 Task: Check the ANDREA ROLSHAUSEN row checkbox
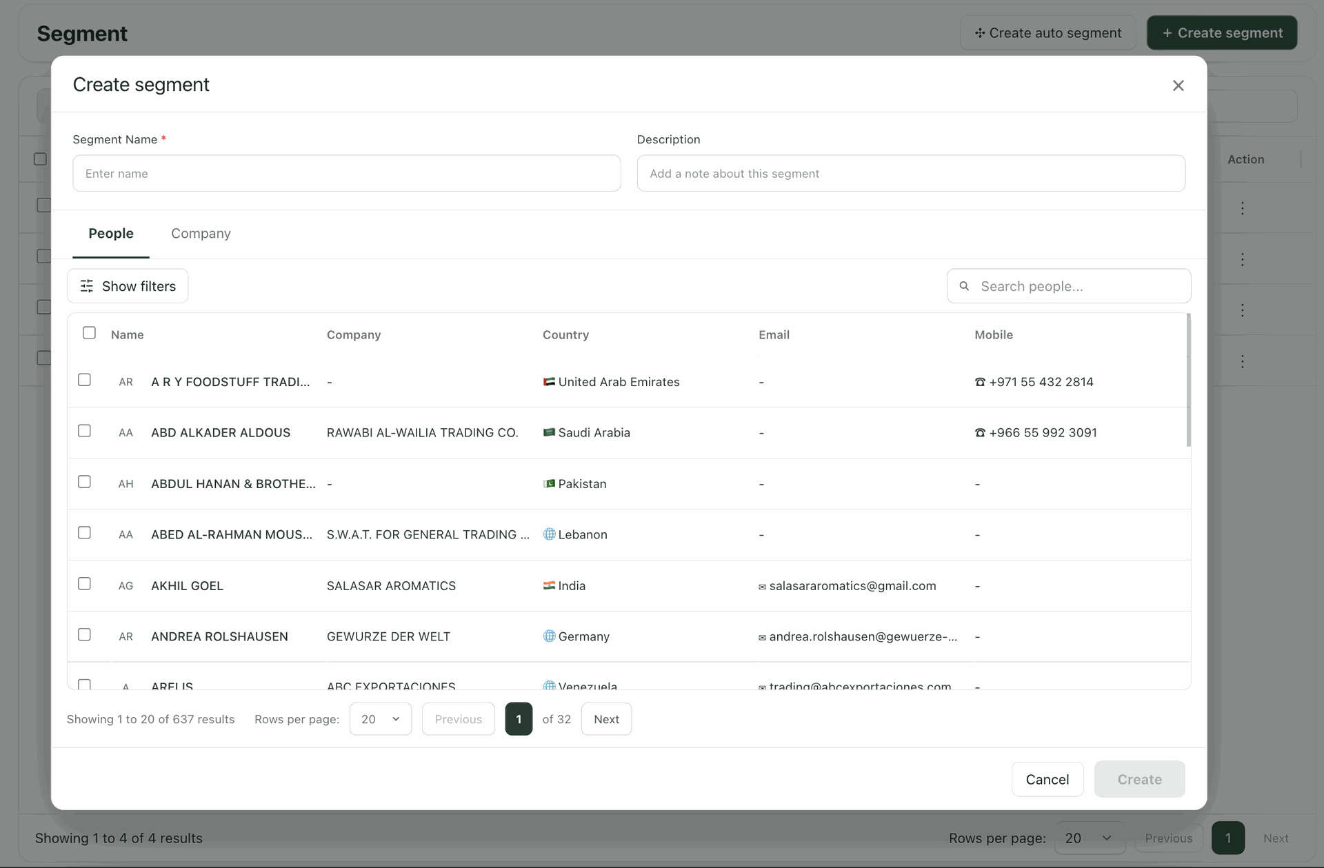click(x=84, y=635)
